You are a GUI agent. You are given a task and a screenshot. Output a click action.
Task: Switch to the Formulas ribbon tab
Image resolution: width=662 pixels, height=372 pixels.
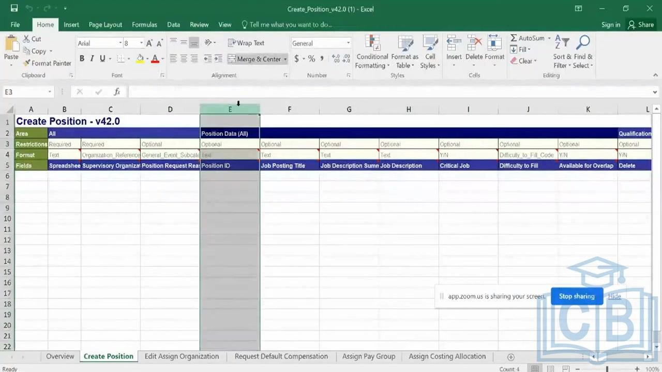click(144, 24)
